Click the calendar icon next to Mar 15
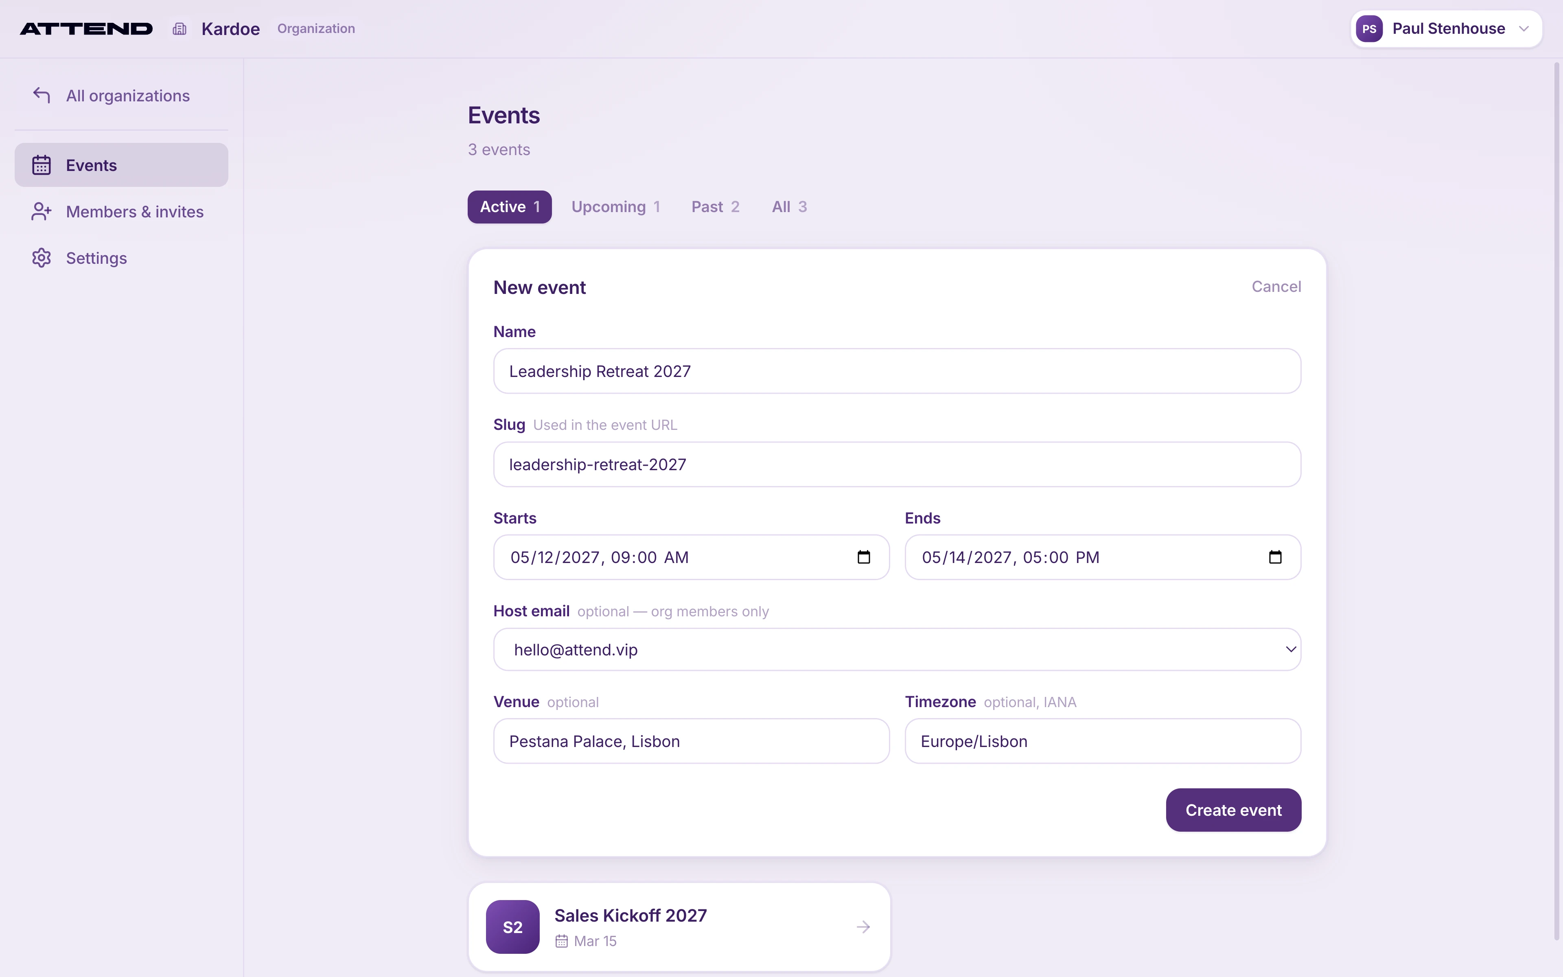1563x977 pixels. tap(561, 941)
